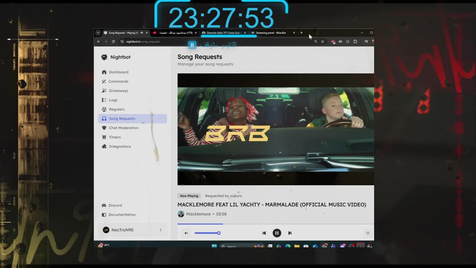
Task: Click the NecTroN90 profile avatar
Action: (x=106, y=230)
